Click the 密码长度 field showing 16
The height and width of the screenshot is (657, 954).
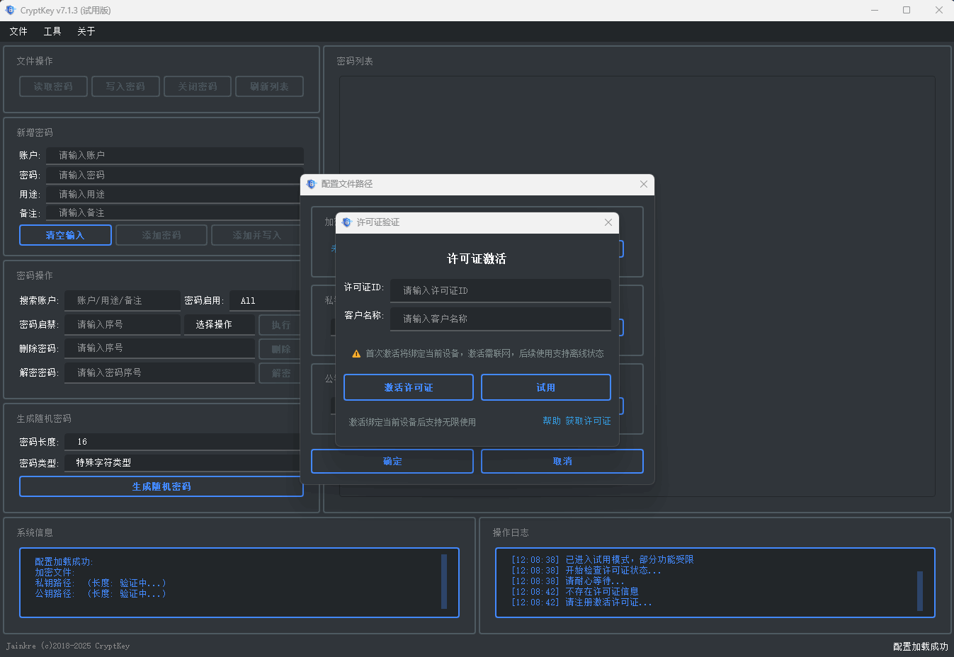pos(184,442)
